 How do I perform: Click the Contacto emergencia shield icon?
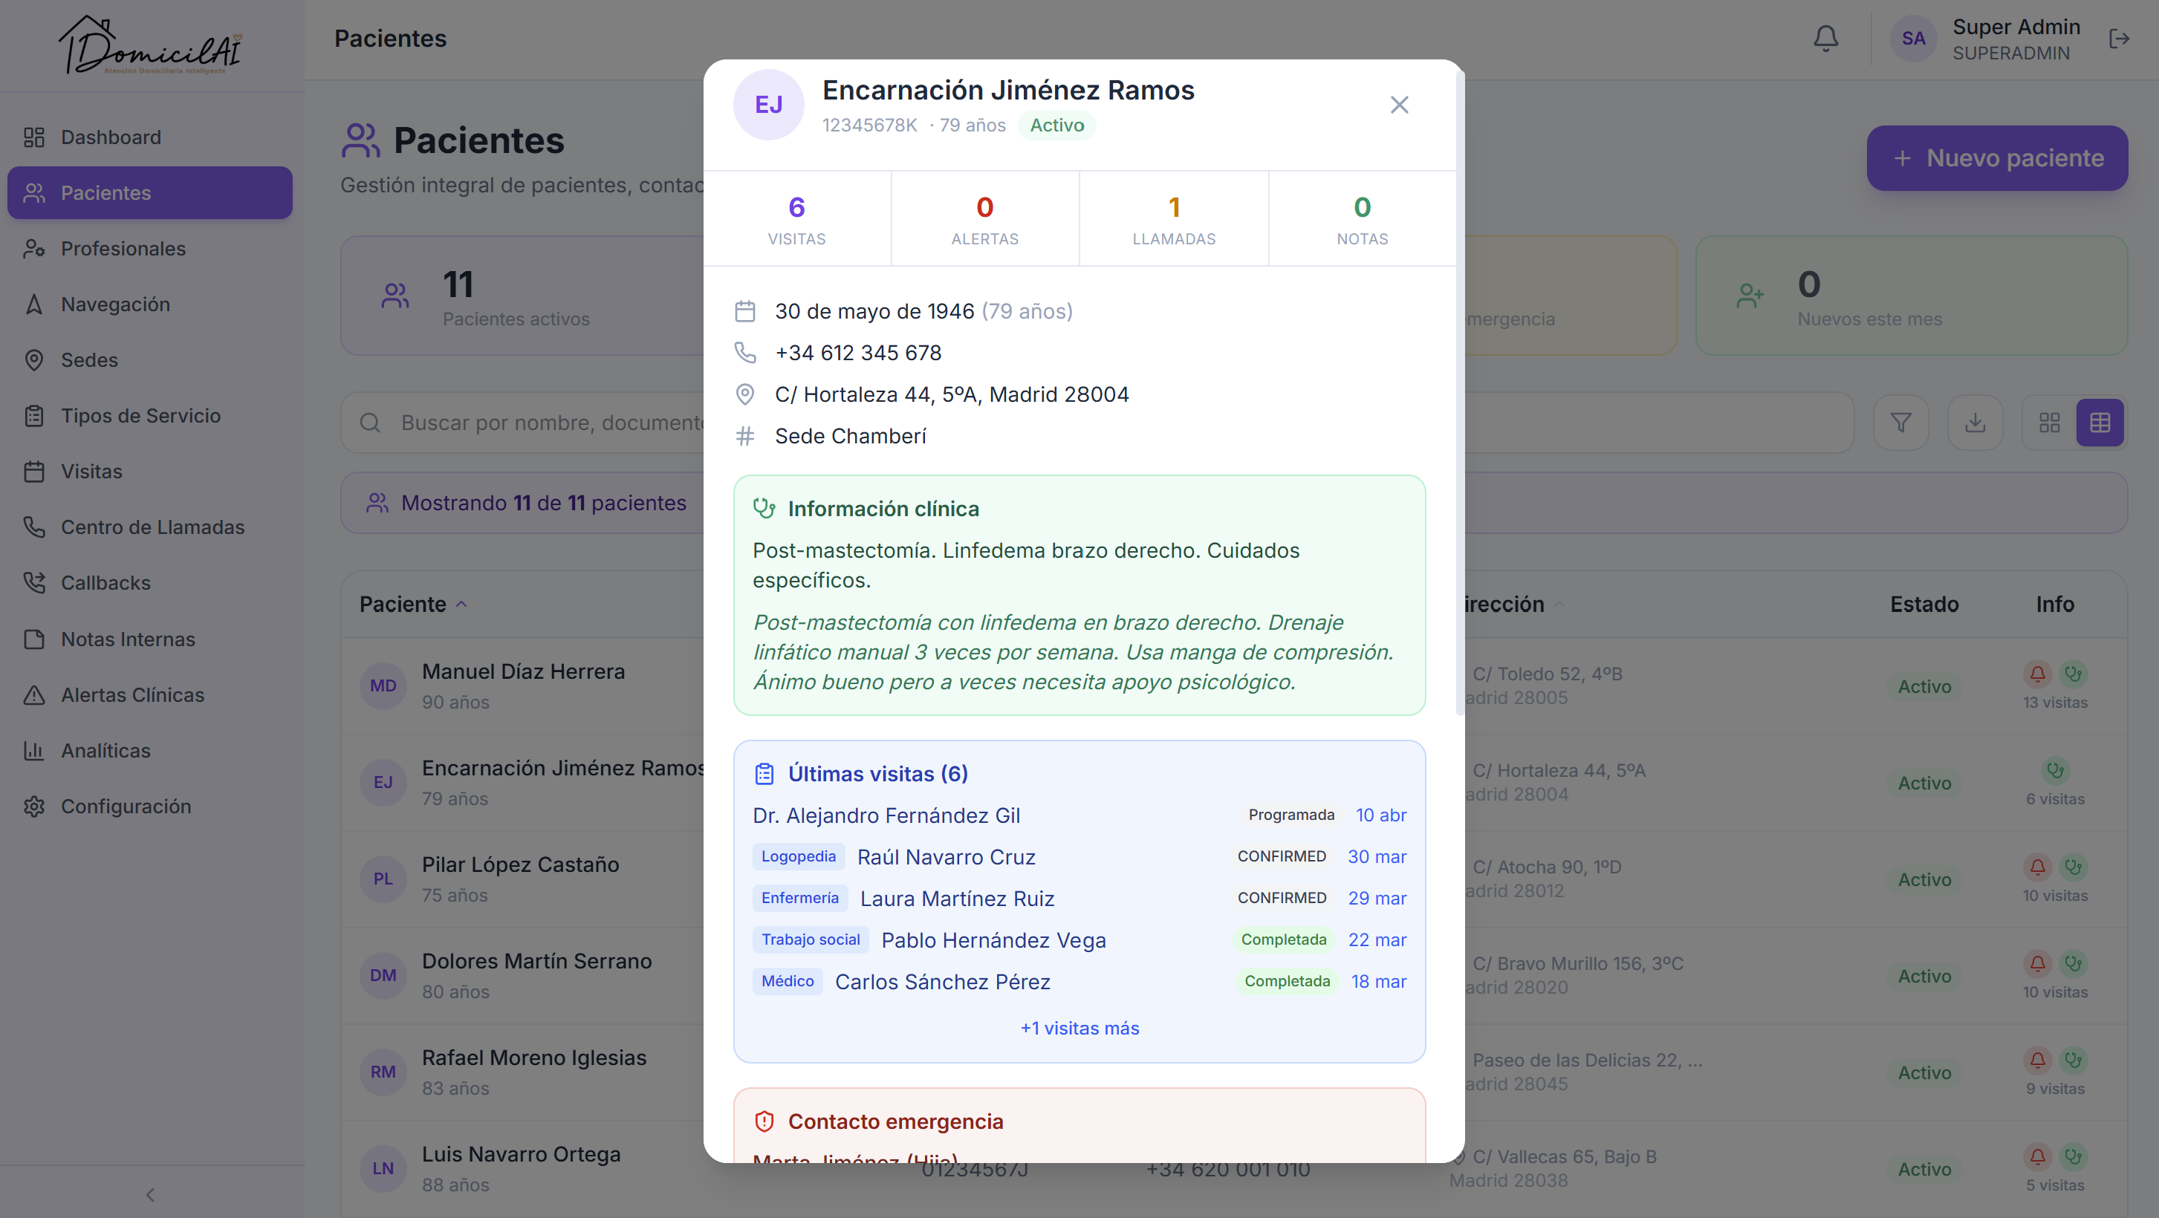(764, 1121)
